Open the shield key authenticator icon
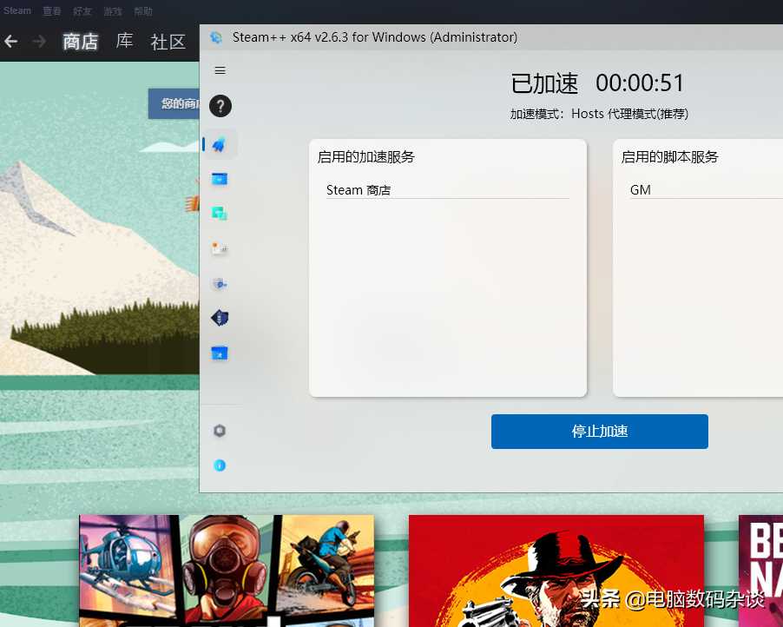This screenshot has height=627, width=783. [220, 283]
